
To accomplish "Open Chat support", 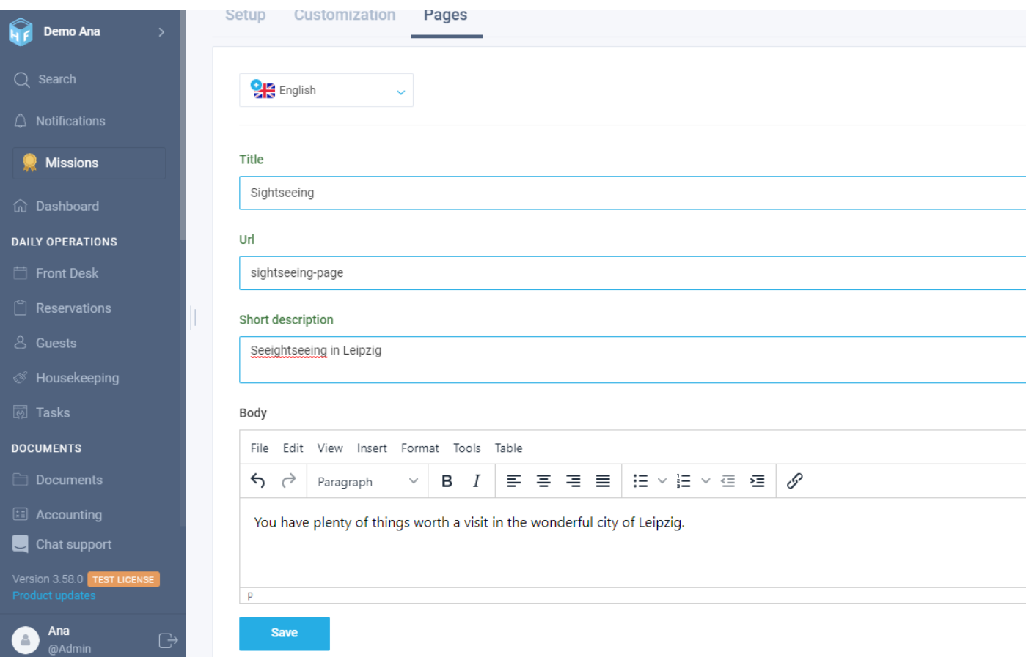I will 62,544.
